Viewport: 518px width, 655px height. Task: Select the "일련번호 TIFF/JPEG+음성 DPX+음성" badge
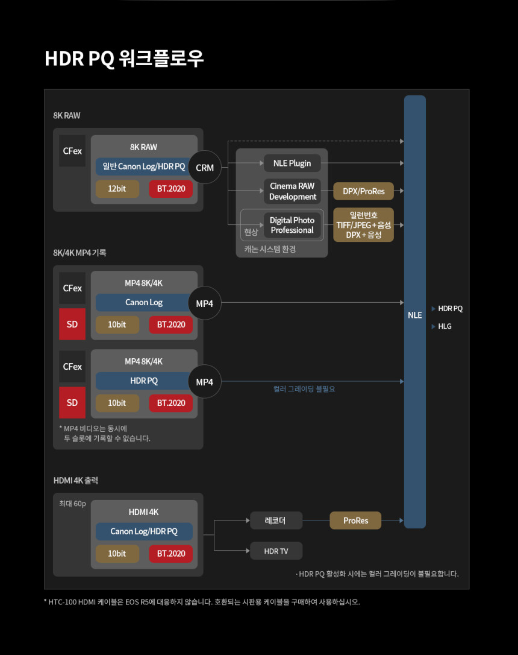point(364,225)
